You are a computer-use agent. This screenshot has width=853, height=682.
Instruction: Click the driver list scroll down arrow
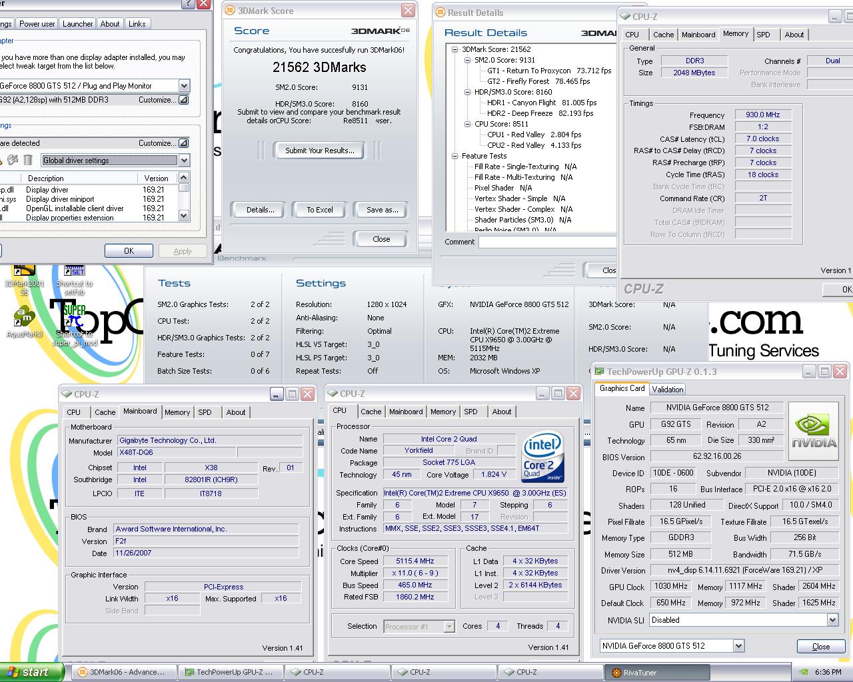point(184,216)
